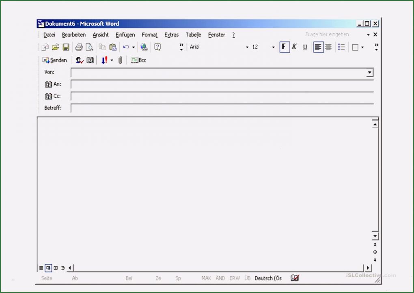
Task: Click the Save floppy disk icon
Action: (66, 47)
